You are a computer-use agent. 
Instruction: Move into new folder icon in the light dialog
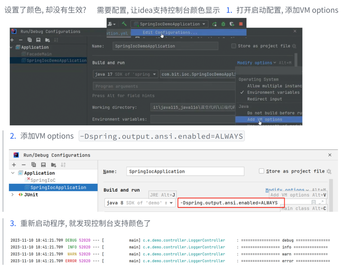coord(53,165)
